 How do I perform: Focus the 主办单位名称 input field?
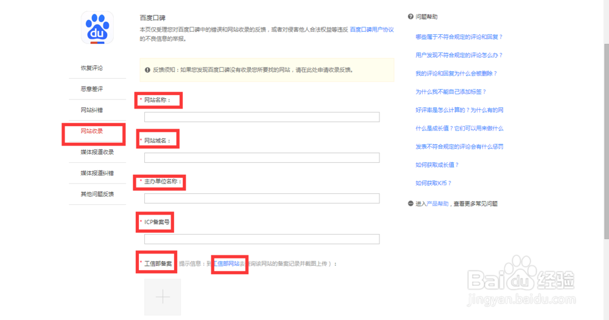[262, 198]
